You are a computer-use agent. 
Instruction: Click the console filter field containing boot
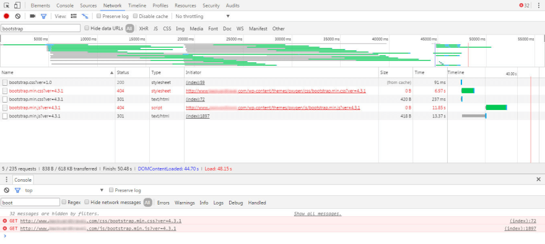click(30, 202)
